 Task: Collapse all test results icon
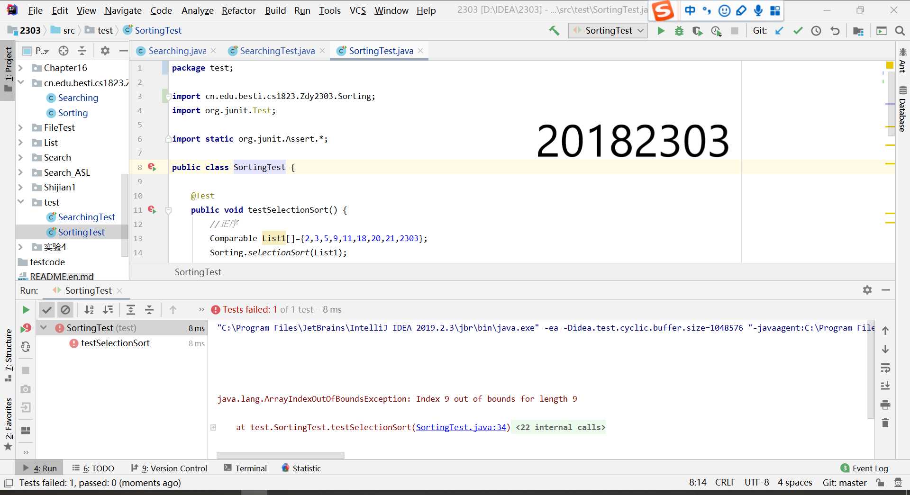(x=149, y=310)
